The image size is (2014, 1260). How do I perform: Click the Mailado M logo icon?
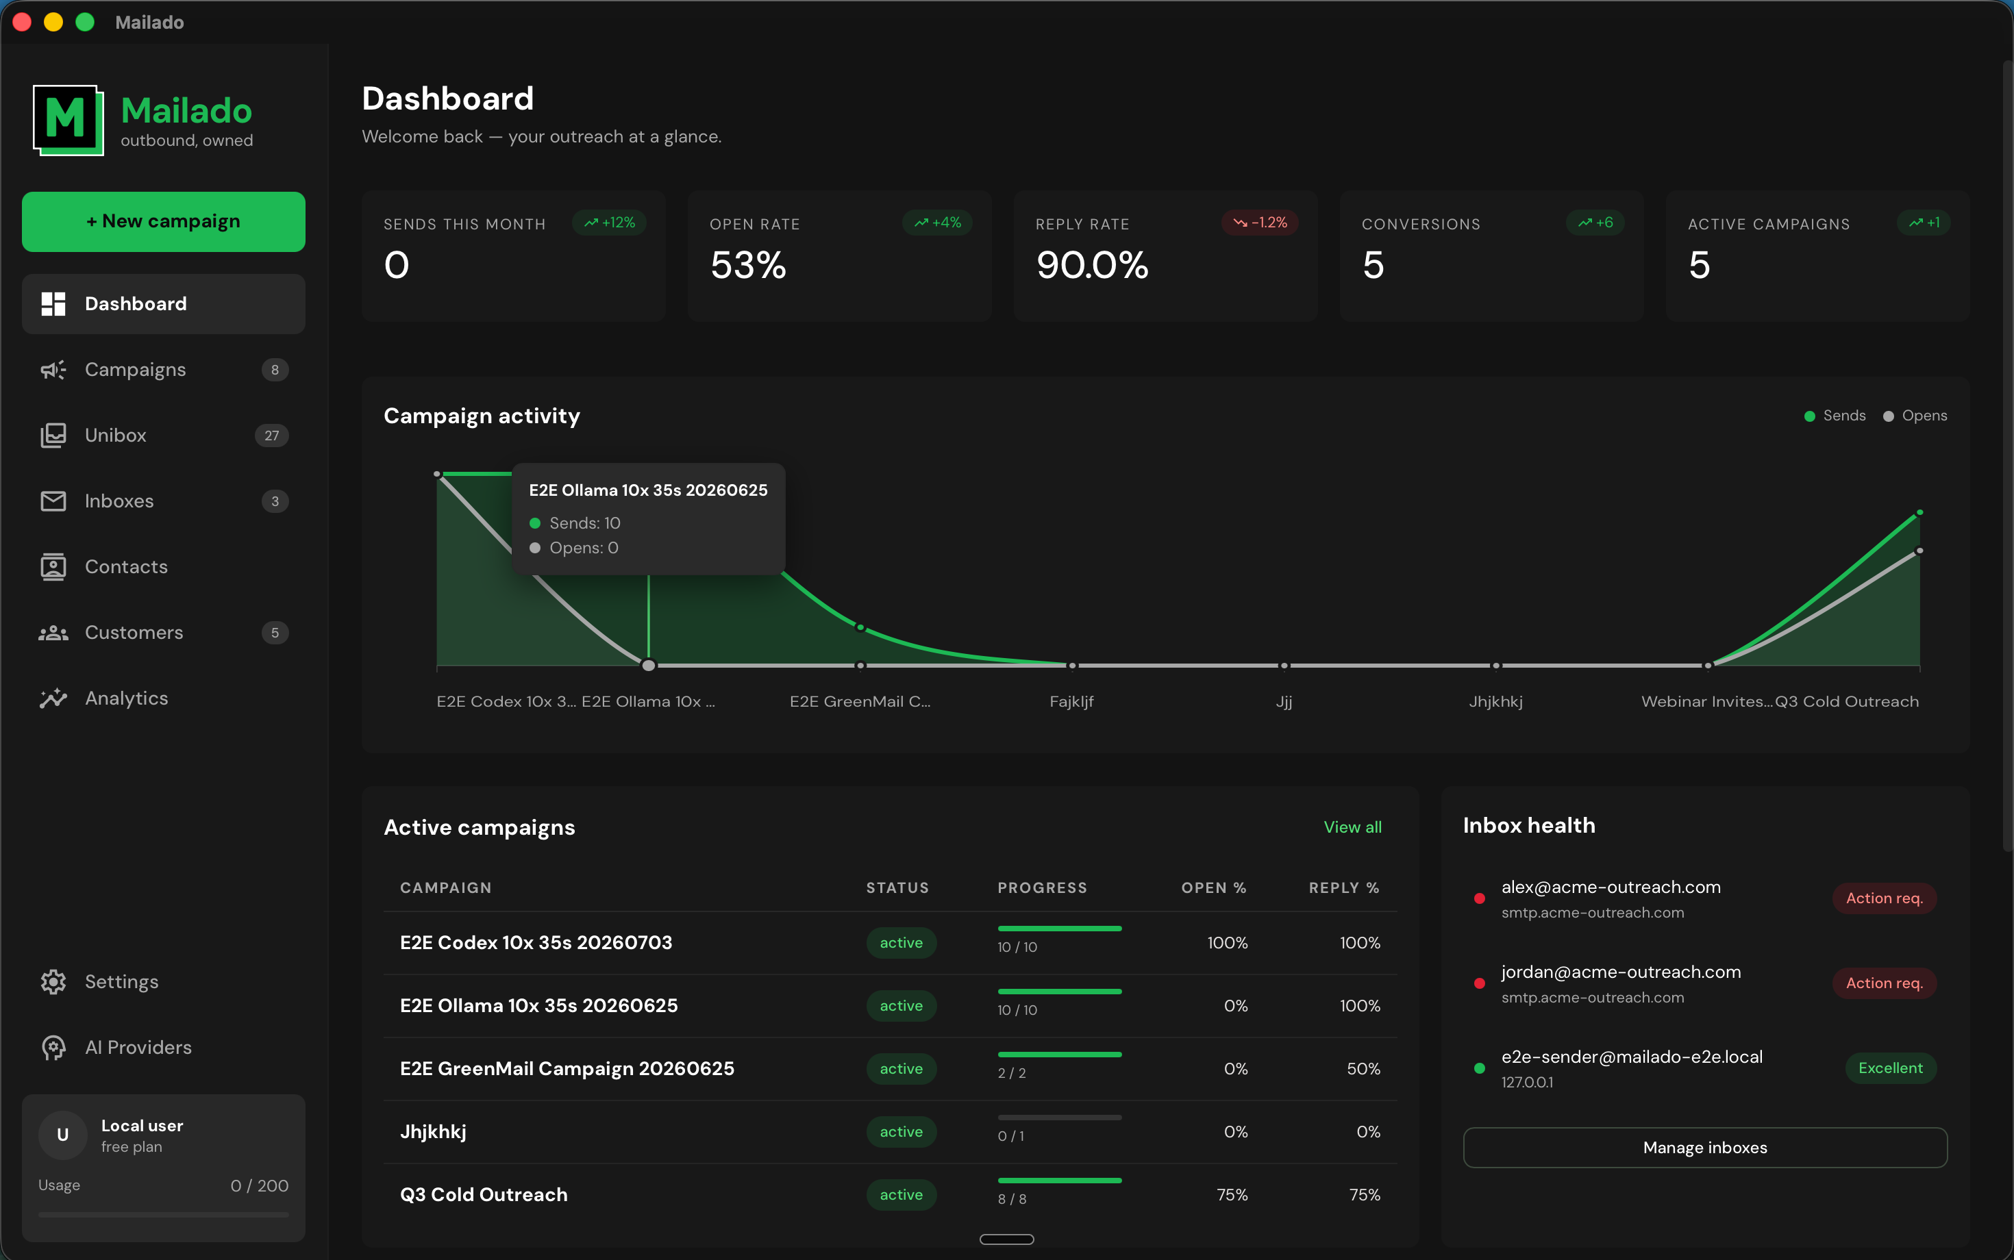pos(69,120)
